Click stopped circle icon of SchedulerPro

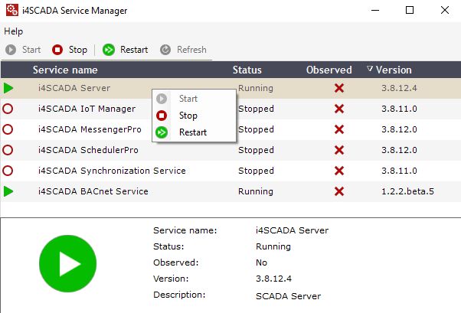(8, 150)
